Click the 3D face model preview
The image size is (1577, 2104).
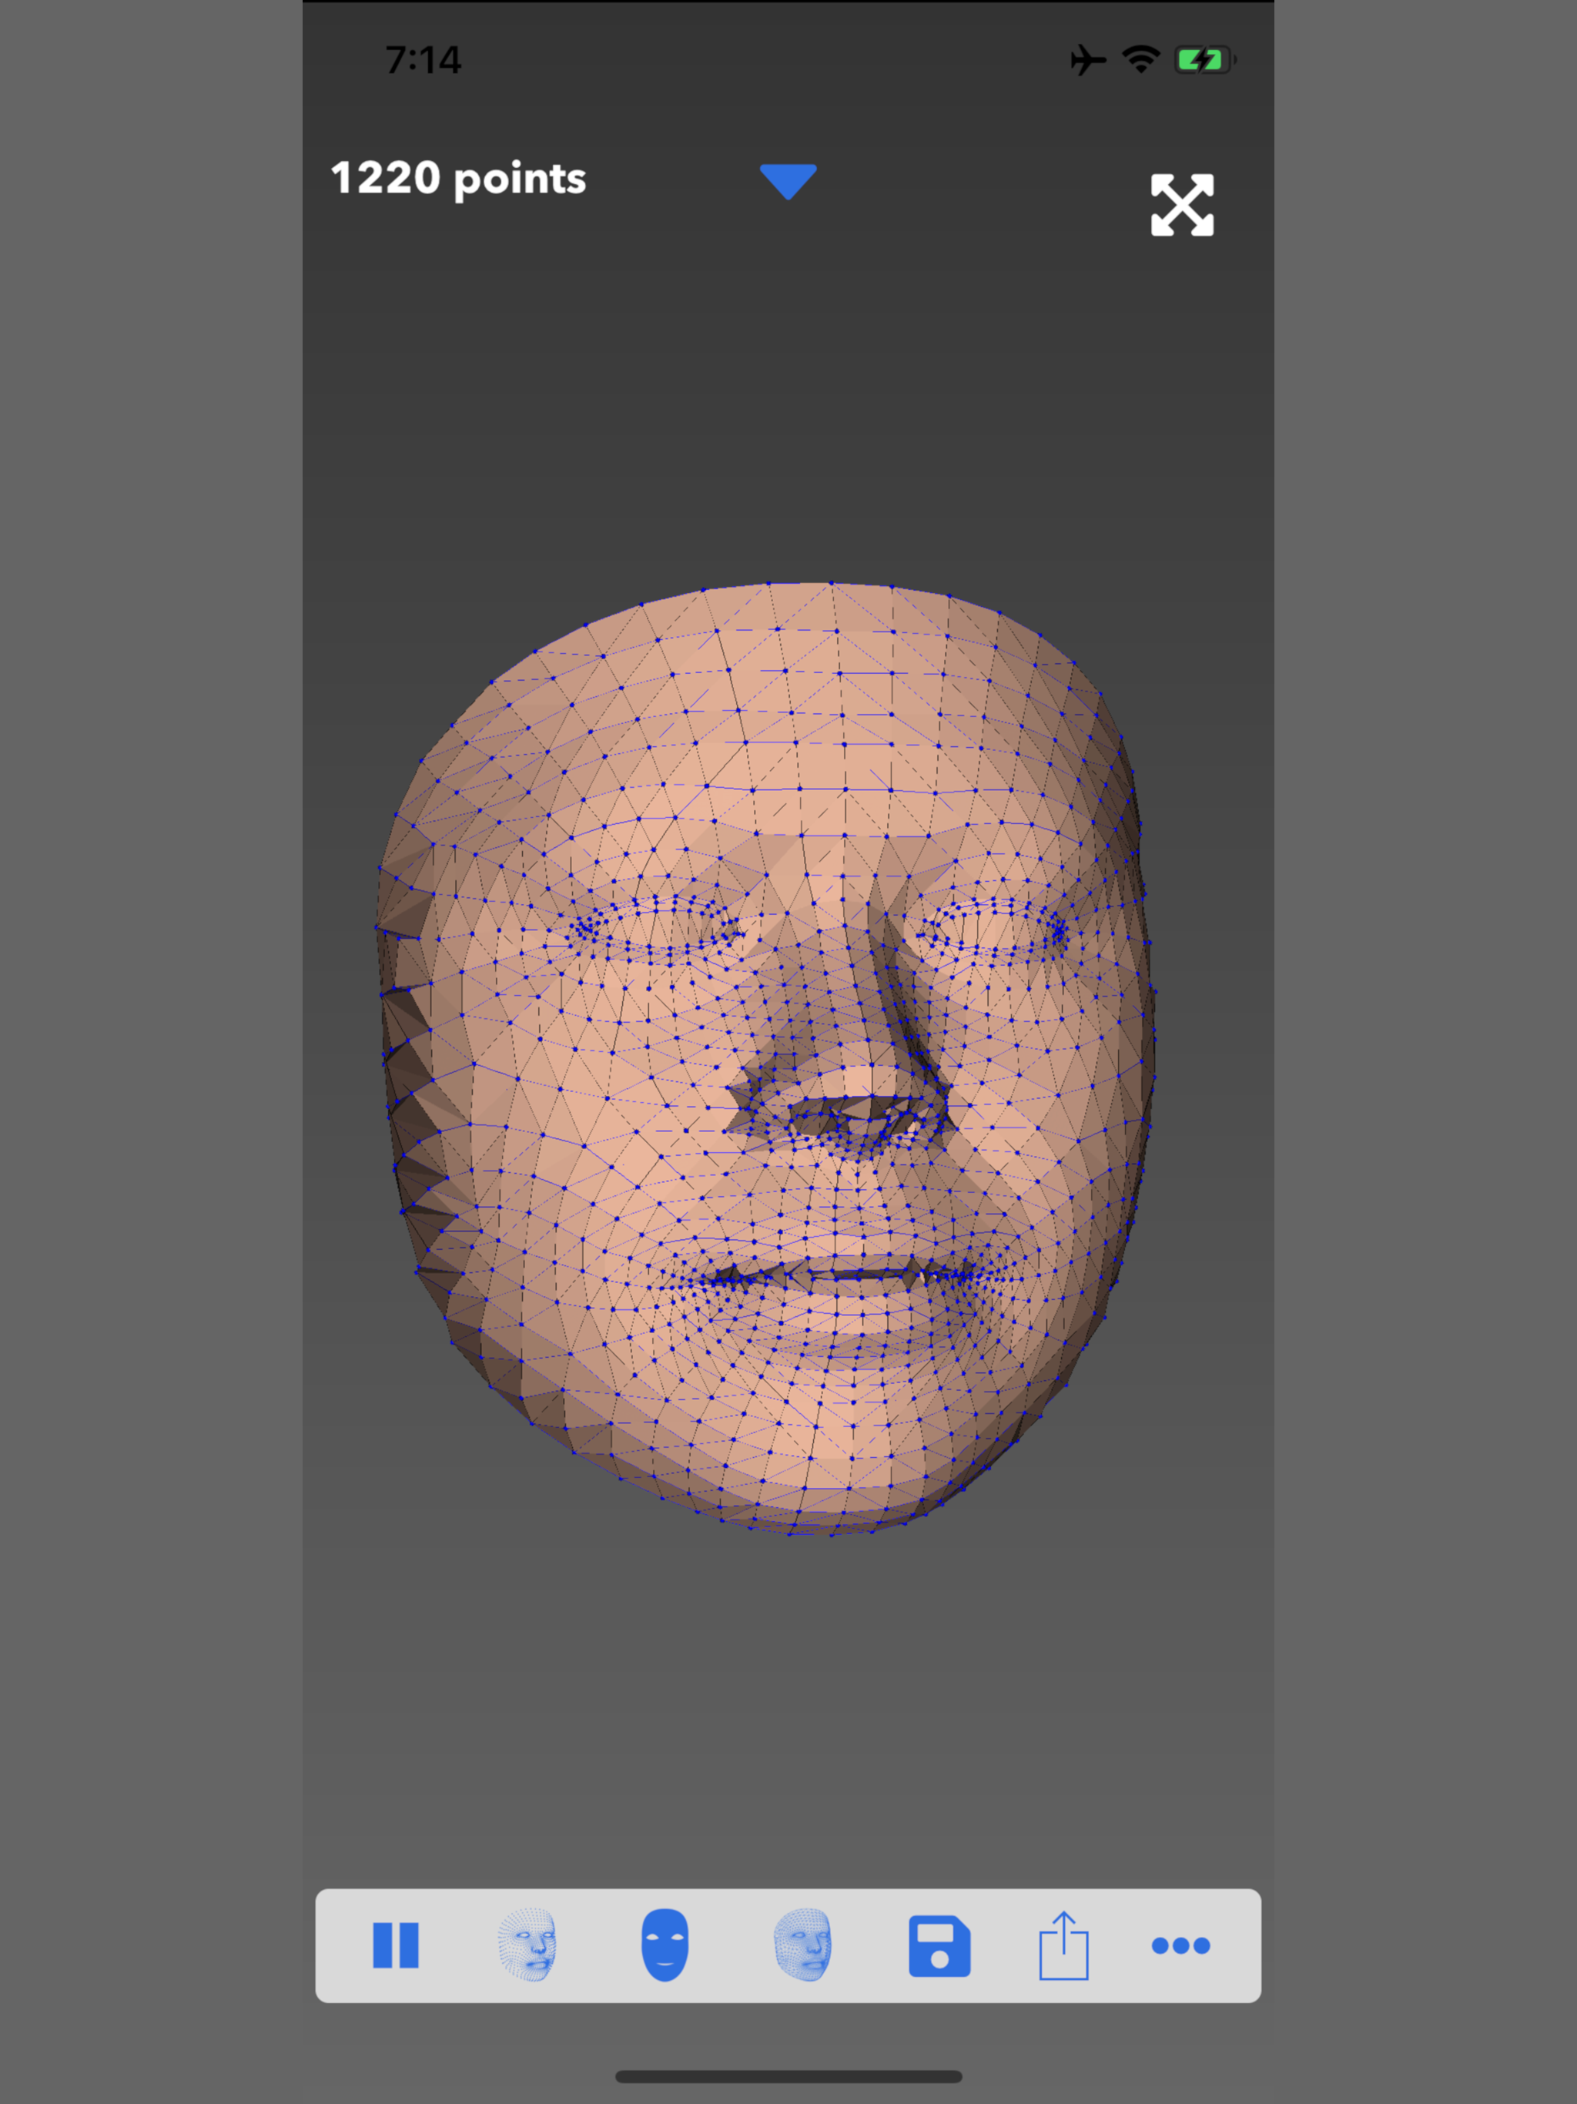point(767,1057)
